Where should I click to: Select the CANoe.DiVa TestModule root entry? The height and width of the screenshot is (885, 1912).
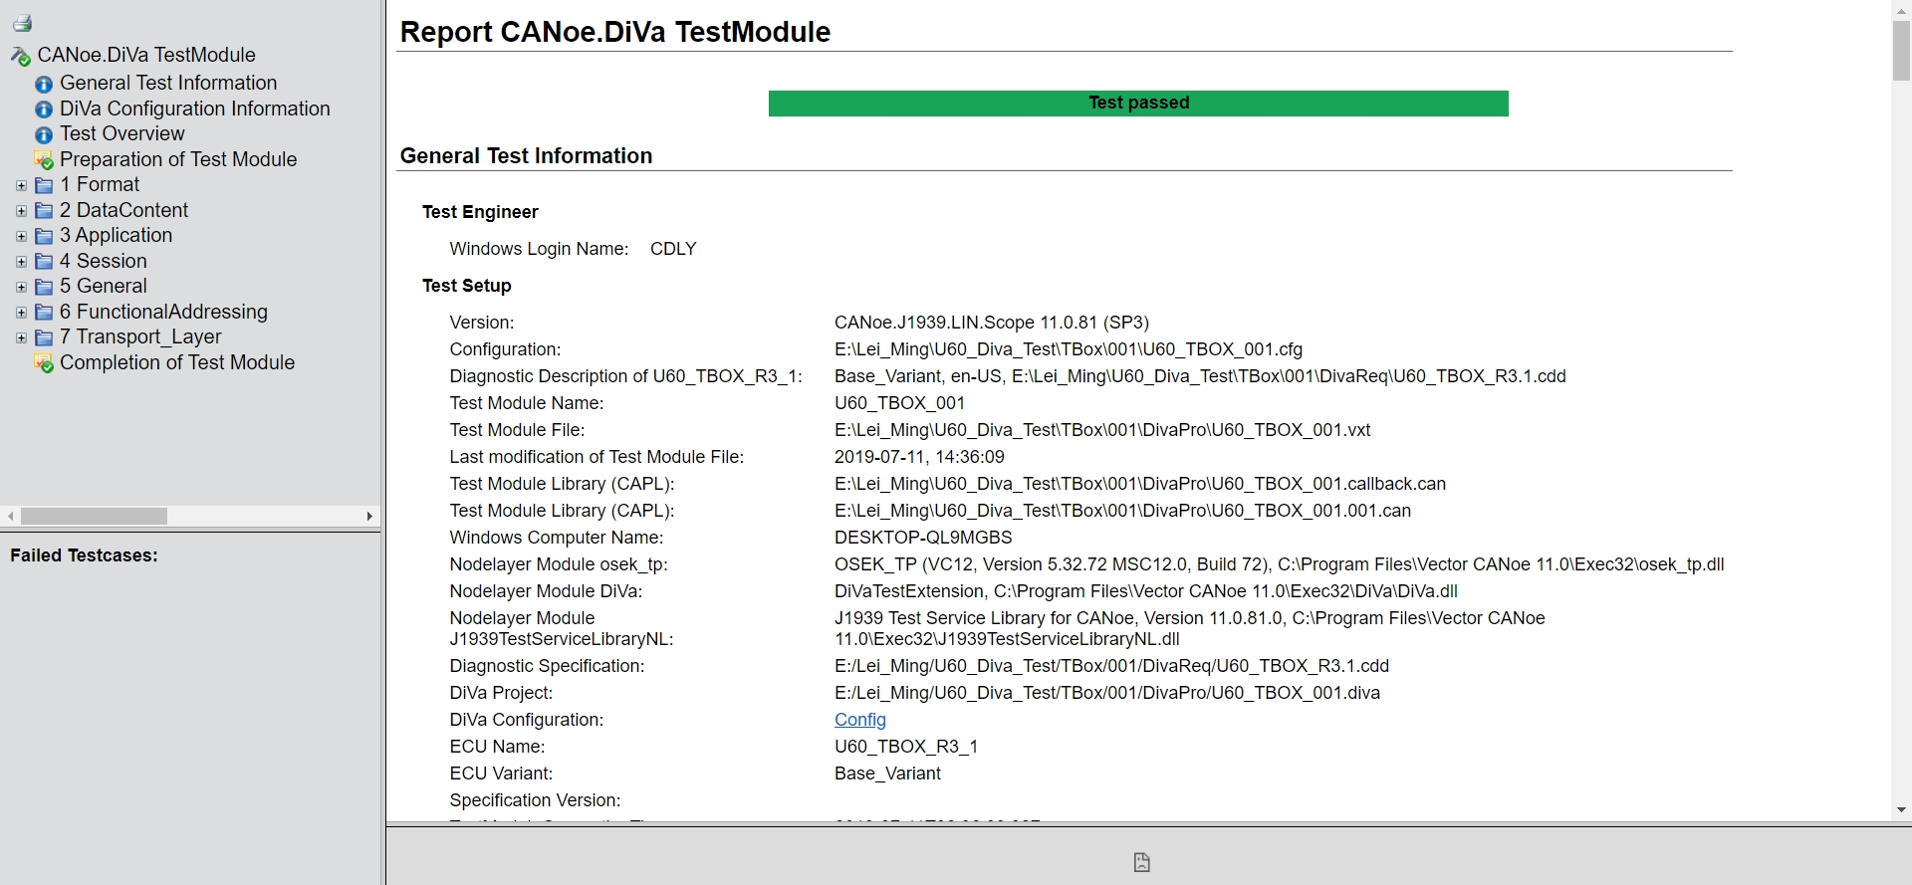tap(146, 55)
